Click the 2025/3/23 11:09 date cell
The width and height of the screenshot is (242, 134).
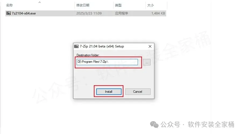coord(89,13)
